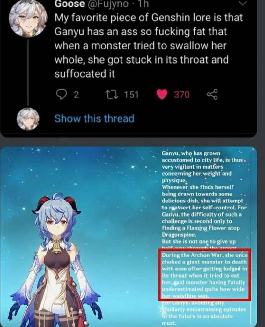
Task: Unlike the tweet via the pink heart
Action: point(162,95)
